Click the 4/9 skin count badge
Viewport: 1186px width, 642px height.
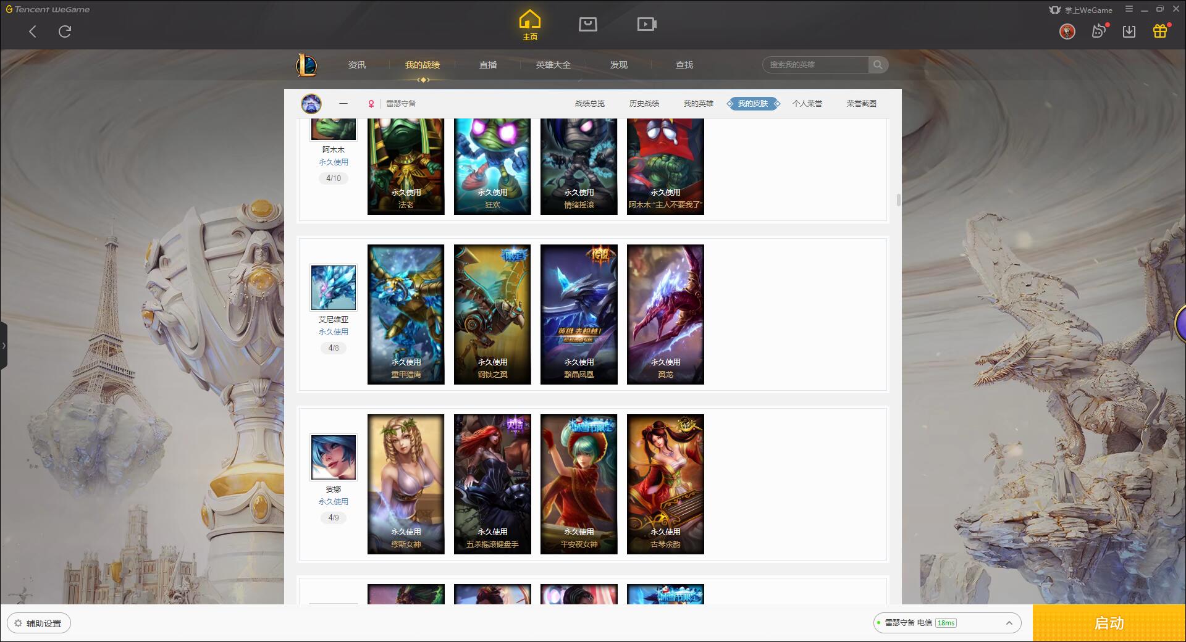(334, 518)
